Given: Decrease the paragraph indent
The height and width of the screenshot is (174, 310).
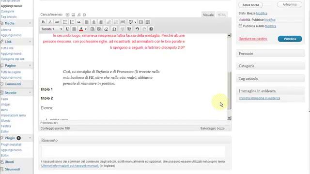Looking at the screenshot, I should 122,29.
